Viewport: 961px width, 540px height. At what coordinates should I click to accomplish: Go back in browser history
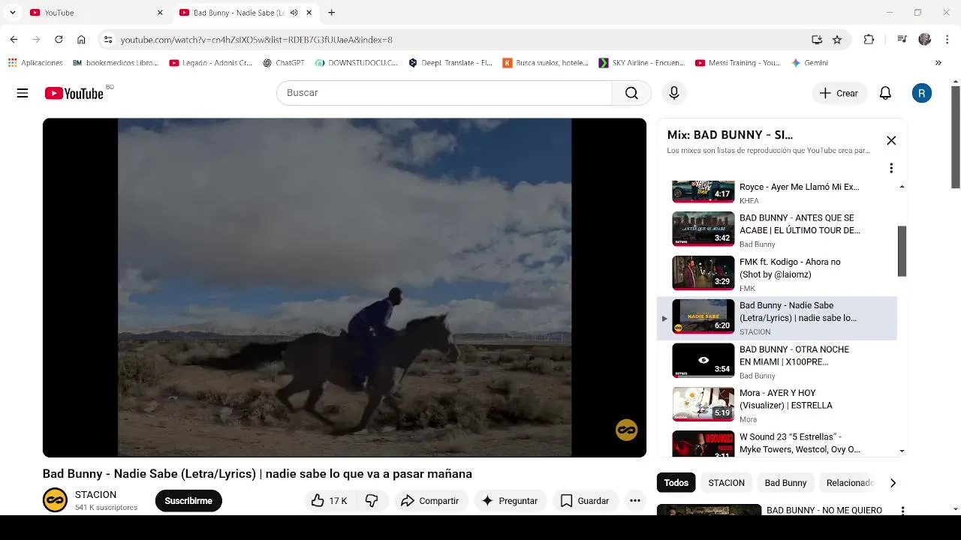[x=14, y=40]
